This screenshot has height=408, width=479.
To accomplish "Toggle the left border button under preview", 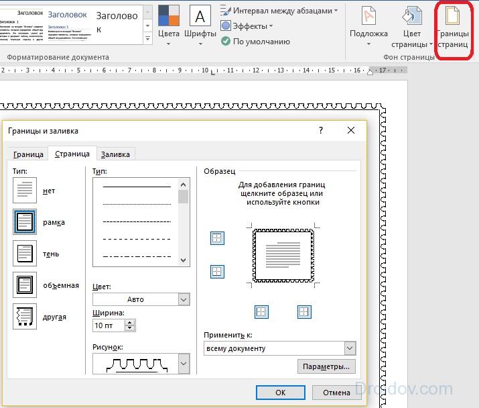I will pos(262,311).
